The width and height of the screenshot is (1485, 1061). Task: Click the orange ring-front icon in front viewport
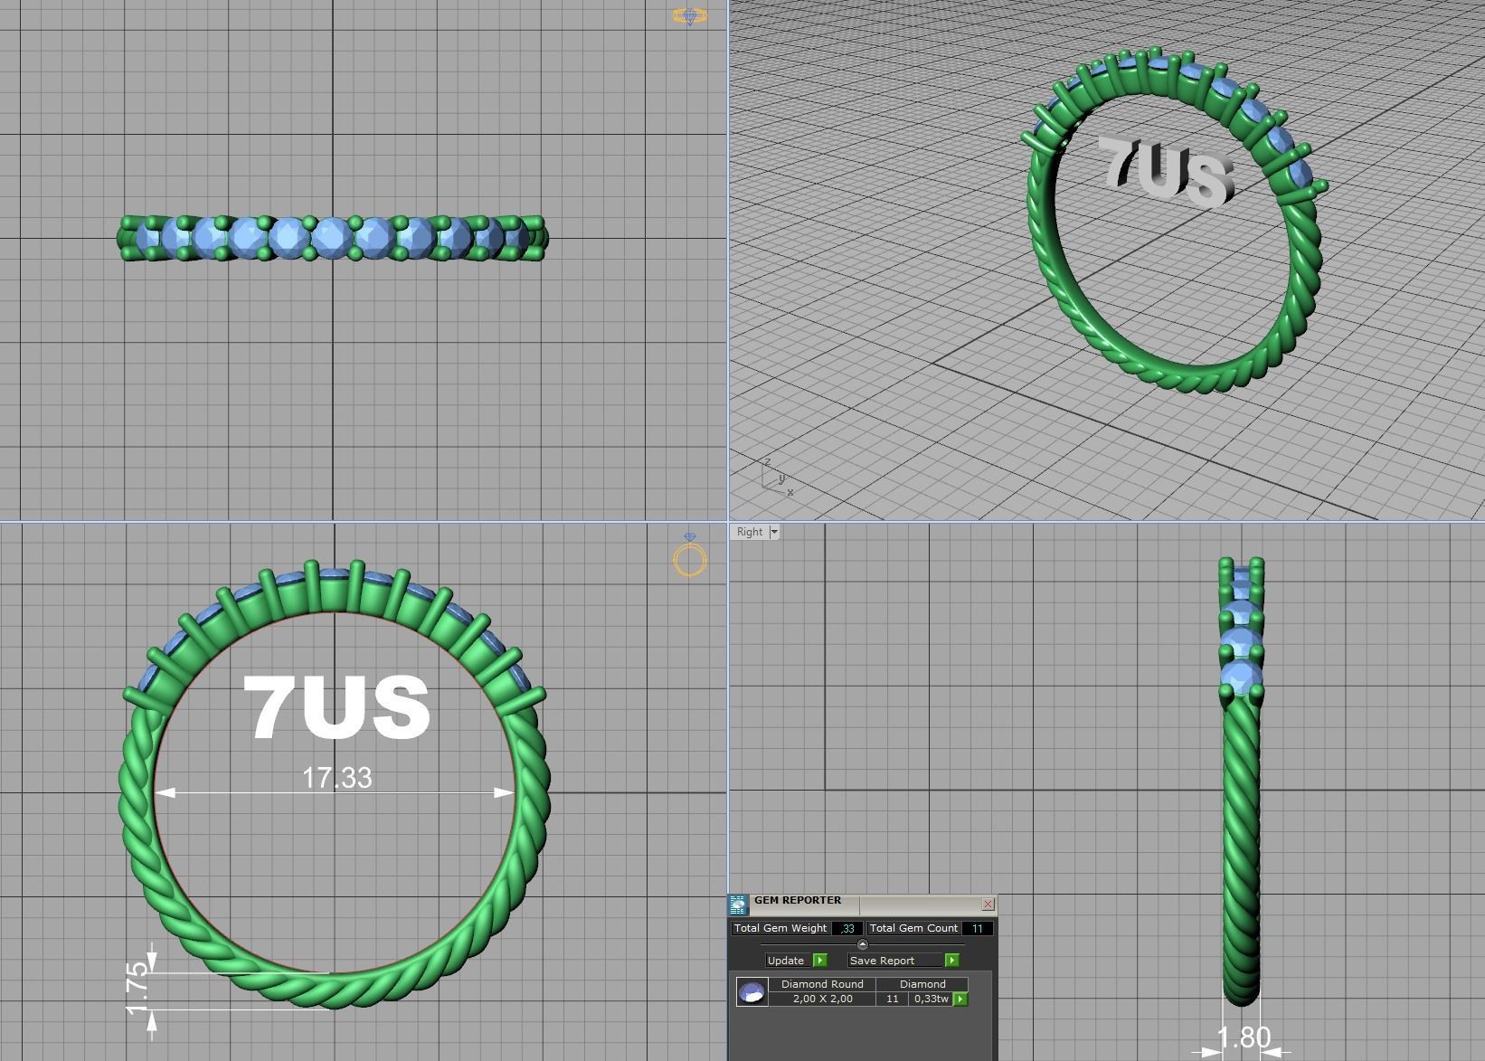690,555
